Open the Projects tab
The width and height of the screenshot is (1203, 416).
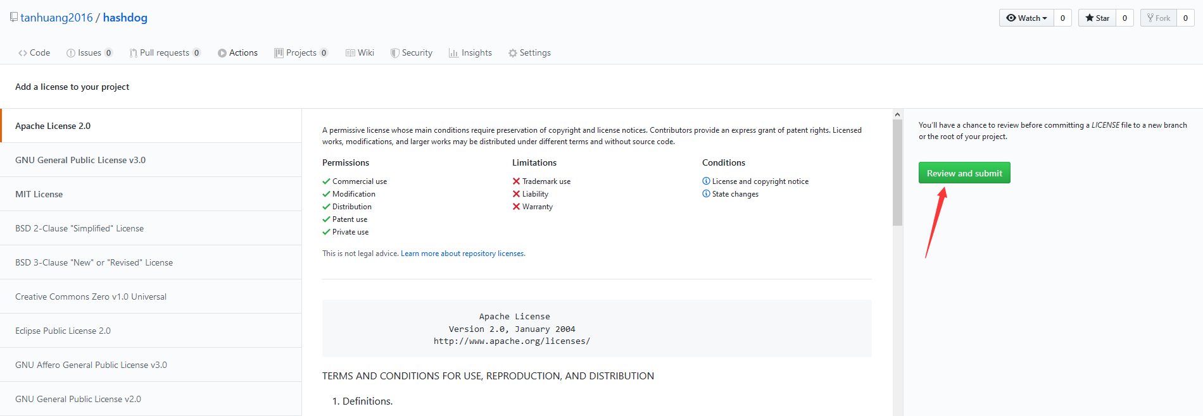coord(301,52)
